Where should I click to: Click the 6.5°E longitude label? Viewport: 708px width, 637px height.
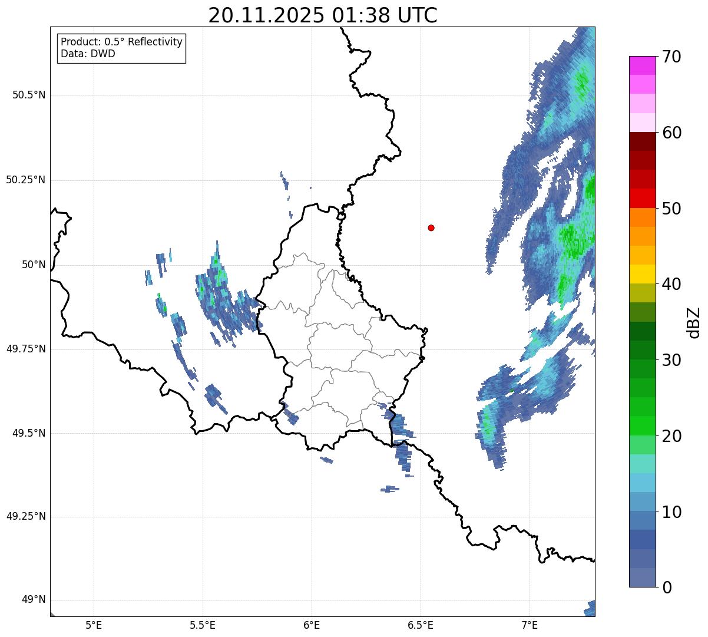(x=421, y=625)
